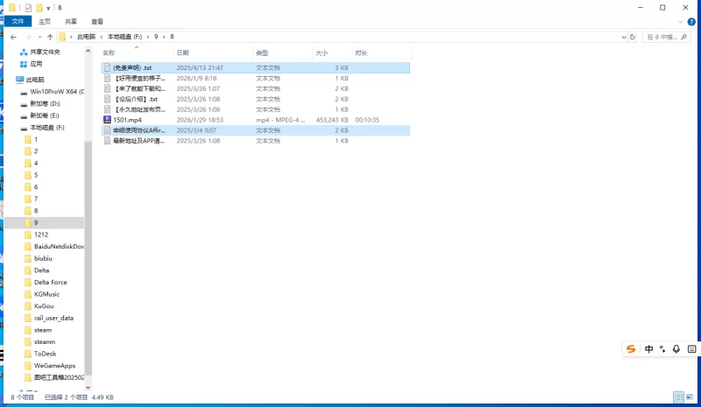Click the 1501.mp4 video file icon

(107, 120)
